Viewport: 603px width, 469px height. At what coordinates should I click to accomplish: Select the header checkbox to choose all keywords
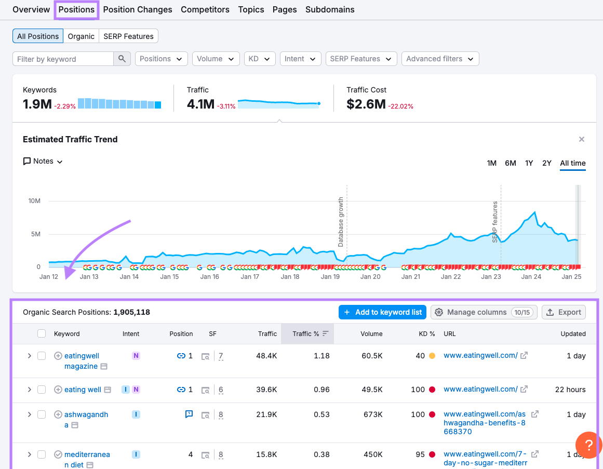(x=41, y=333)
